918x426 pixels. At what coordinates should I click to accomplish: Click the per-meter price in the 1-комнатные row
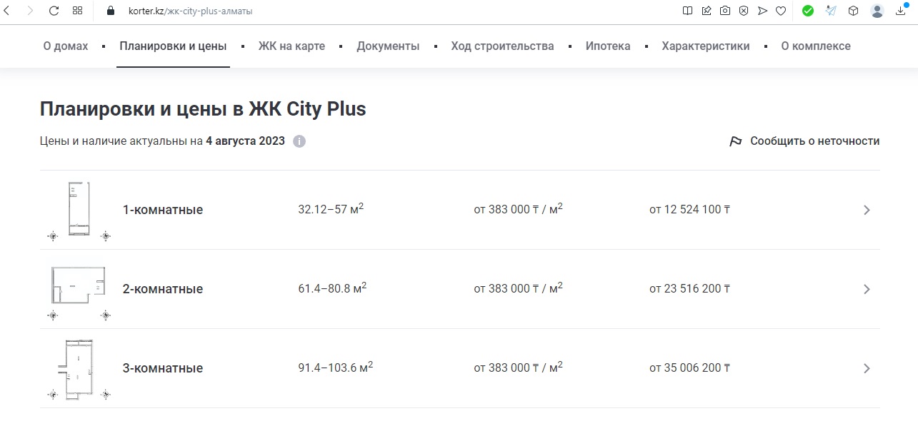(518, 209)
